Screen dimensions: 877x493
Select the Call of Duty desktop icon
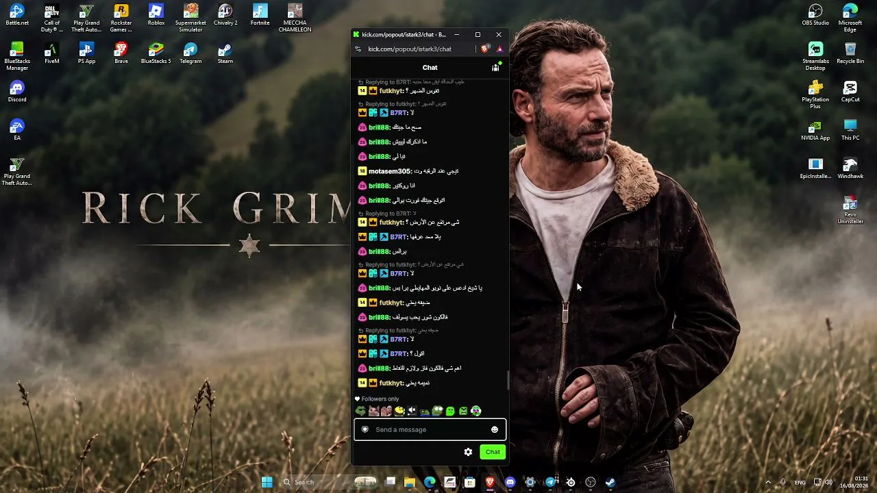(52, 18)
